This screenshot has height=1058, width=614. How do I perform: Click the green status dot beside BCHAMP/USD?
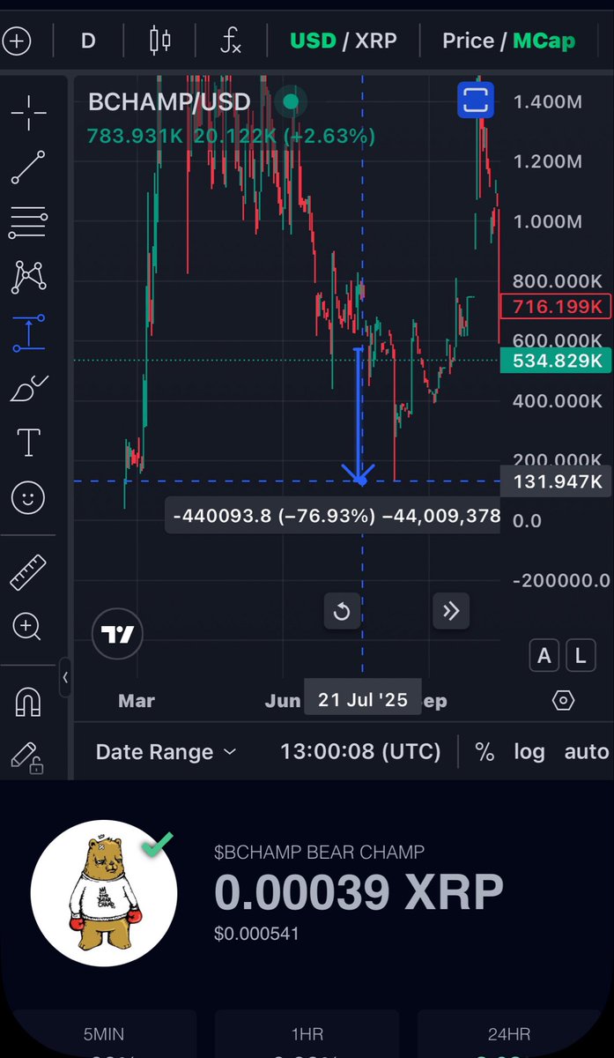coord(291,101)
